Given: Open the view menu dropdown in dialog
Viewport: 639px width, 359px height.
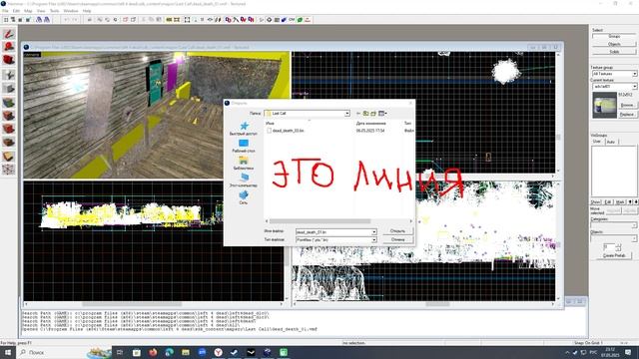Looking at the screenshot, I should click(382, 113).
